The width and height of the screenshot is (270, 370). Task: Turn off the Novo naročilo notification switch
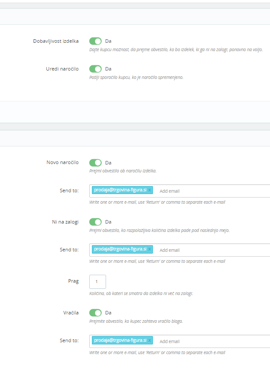95,162
